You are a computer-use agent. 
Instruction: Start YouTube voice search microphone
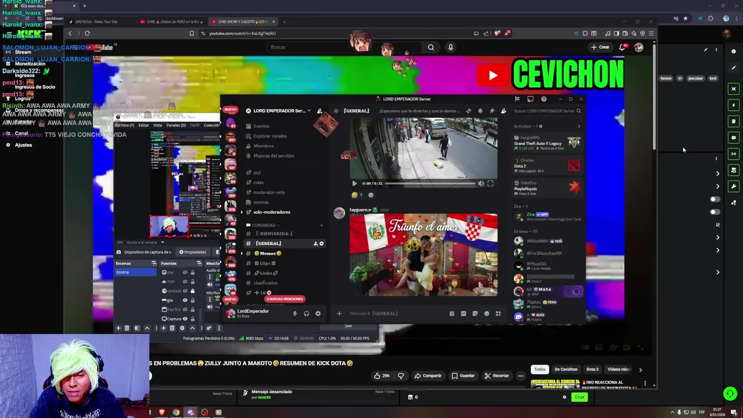(450, 48)
